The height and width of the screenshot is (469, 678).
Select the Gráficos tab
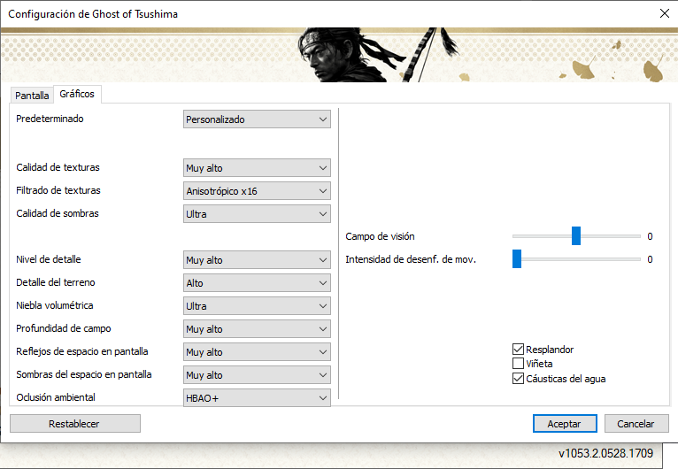[77, 94]
